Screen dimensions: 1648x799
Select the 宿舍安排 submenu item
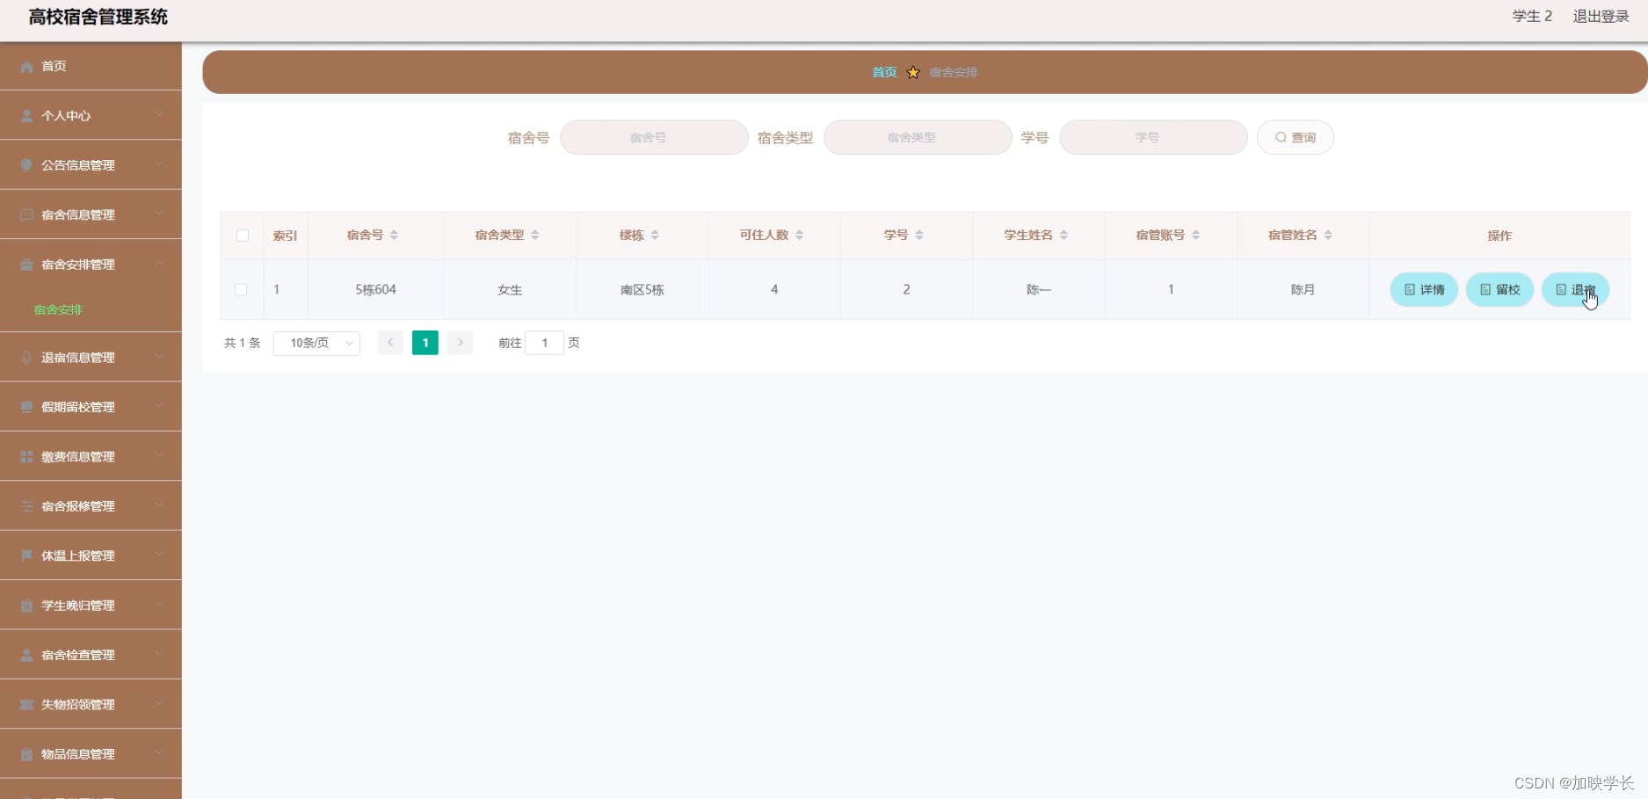pyautogui.click(x=56, y=309)
